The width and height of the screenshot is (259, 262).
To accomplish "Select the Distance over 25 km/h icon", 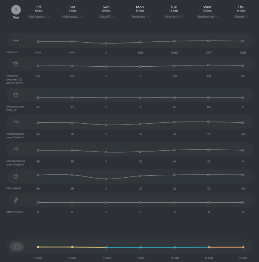I will pos(16,95).
